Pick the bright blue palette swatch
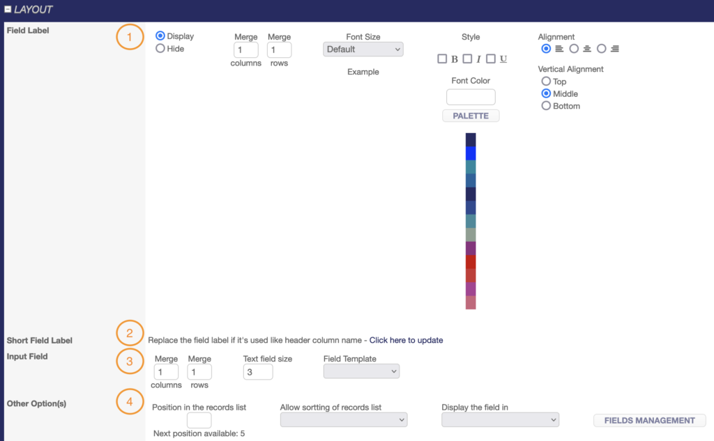This screenshot has width=714, height=441. point(471,153)
